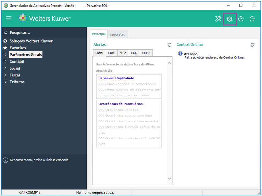Select the CNPJ alerts tab
This screenshot has width=262, height=196.
(146, 53)
